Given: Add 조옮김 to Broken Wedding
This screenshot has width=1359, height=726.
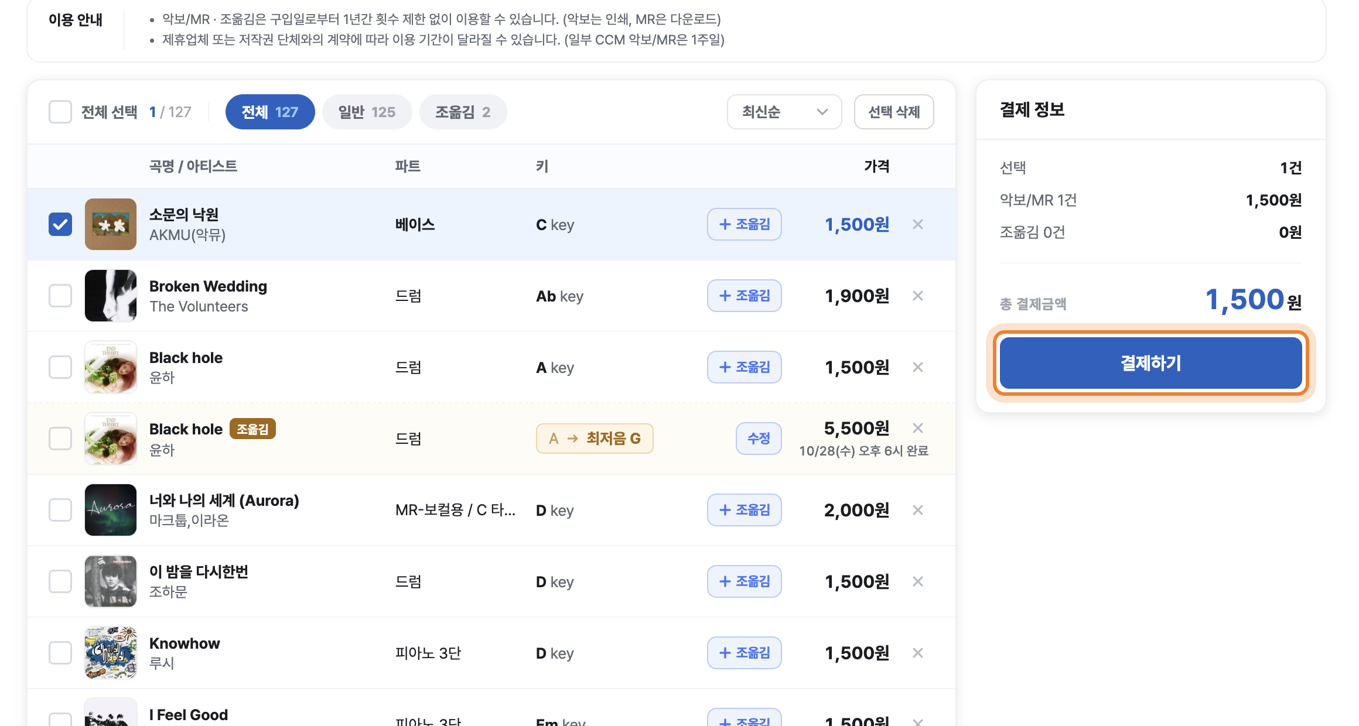Looking at the screenshot, I should click(745, 296).
